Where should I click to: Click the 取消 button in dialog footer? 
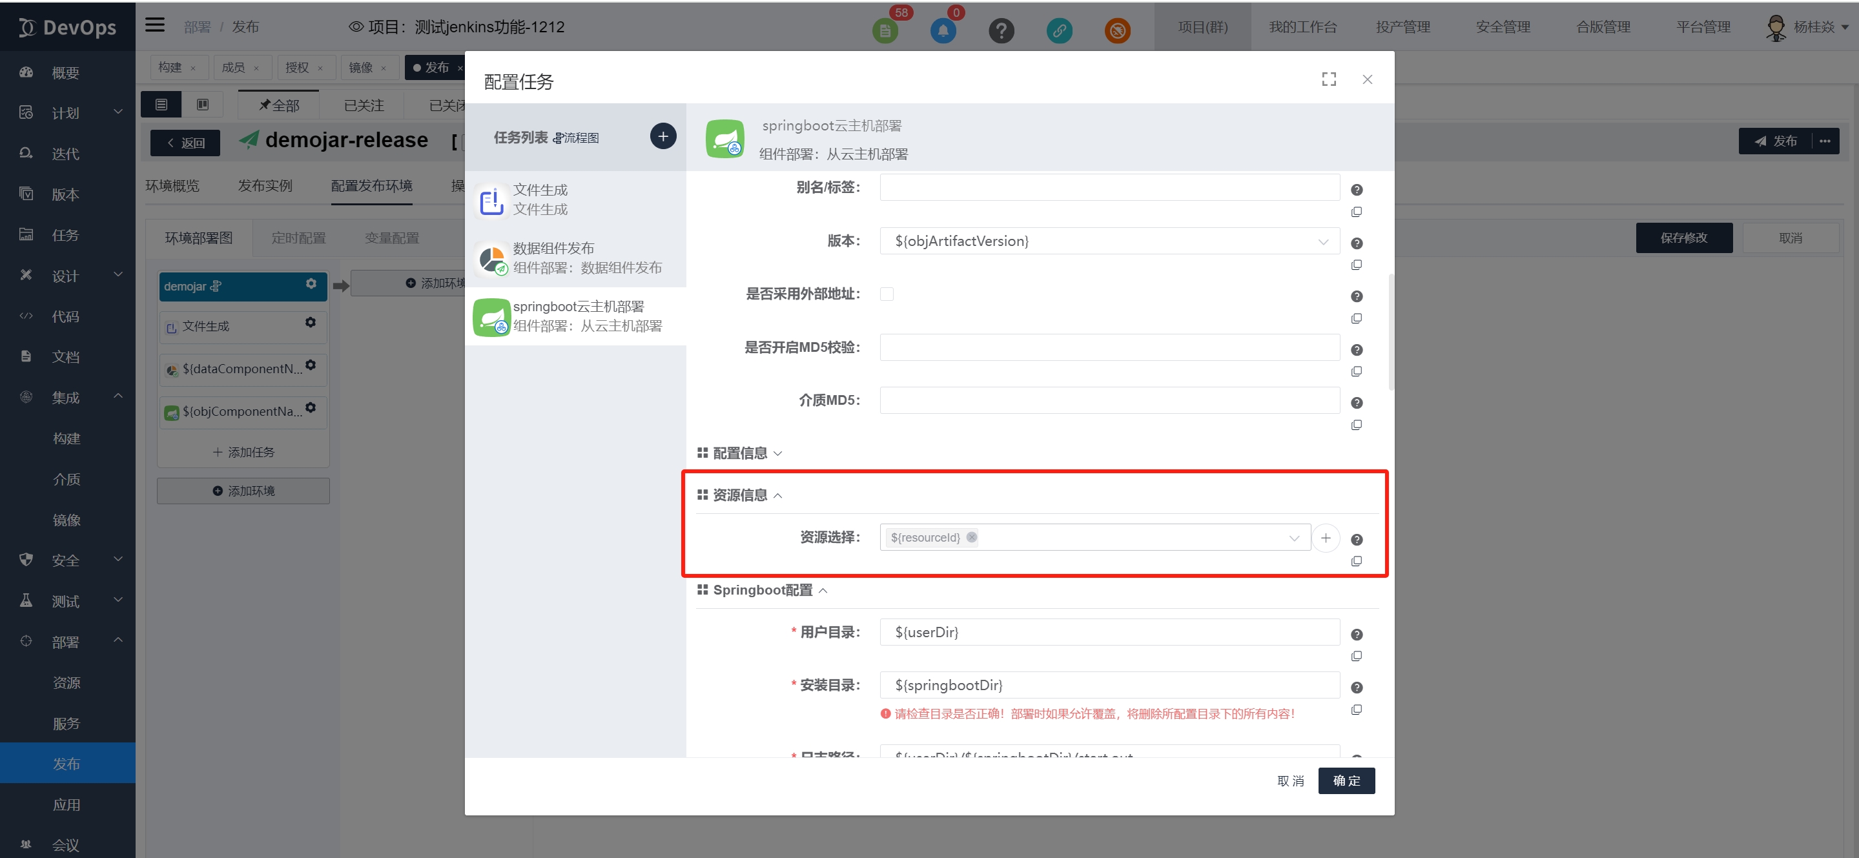coord(1289,781)
